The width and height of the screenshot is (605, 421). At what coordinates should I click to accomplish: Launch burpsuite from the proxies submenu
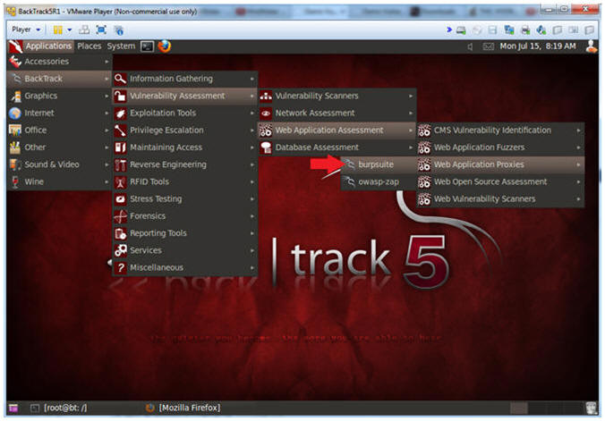[378, 164]
